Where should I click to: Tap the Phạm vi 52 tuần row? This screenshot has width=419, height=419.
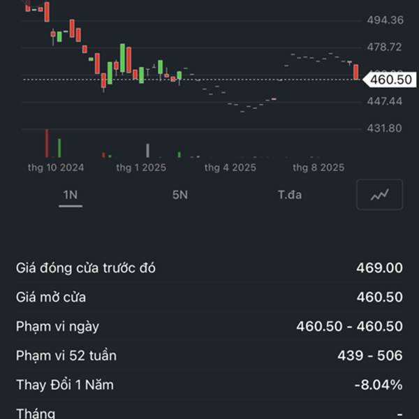tap(209, 355)
